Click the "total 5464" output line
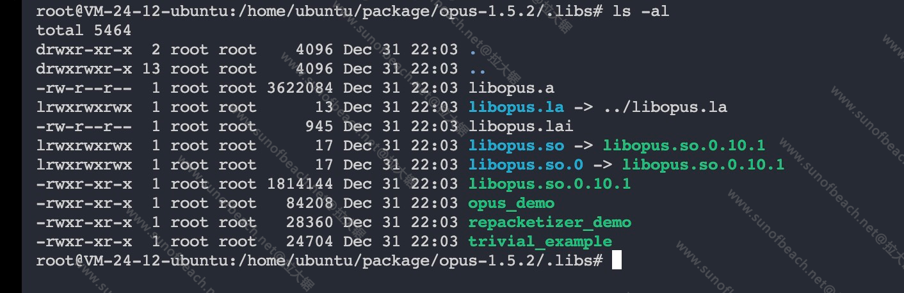The image size is (904, 293). pos(83,31)
